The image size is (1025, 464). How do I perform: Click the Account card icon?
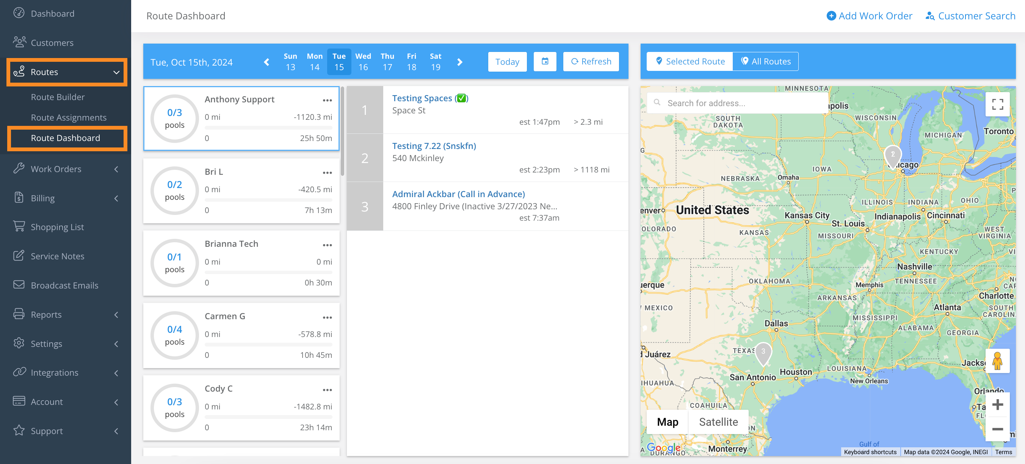click(19, 401)
